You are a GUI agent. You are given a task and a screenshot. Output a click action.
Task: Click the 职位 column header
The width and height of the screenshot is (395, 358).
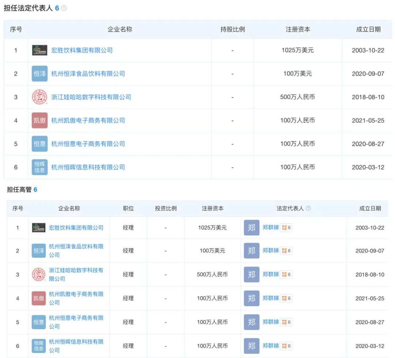click(x=128, y=208)
